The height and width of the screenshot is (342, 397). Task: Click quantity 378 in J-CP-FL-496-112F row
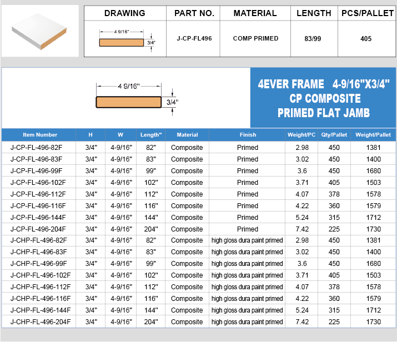click(334, 194)
